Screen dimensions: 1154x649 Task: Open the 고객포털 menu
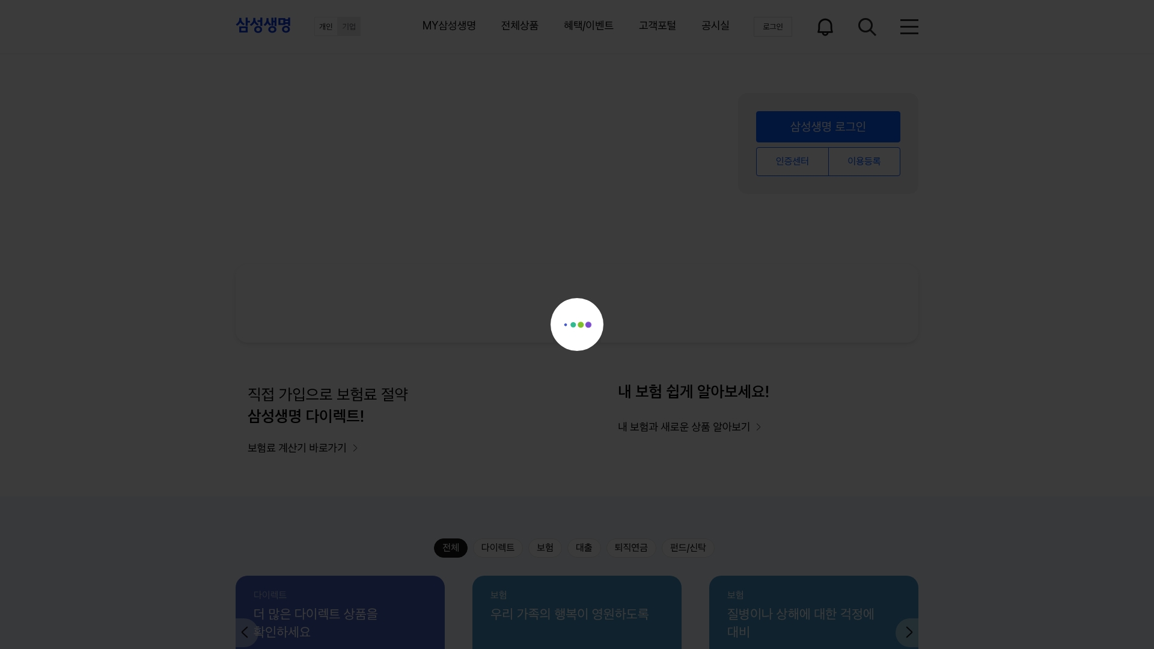[x=657, y=26]
